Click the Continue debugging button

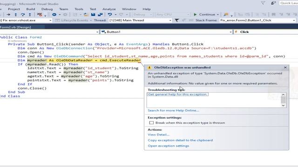coord(205,14)
